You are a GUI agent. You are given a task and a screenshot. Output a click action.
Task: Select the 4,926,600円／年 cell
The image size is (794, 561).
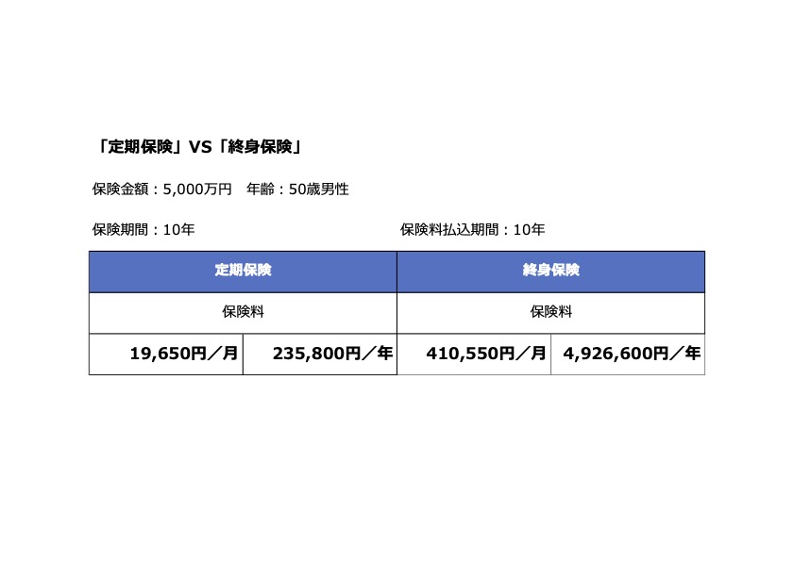[x=628, y=355]
